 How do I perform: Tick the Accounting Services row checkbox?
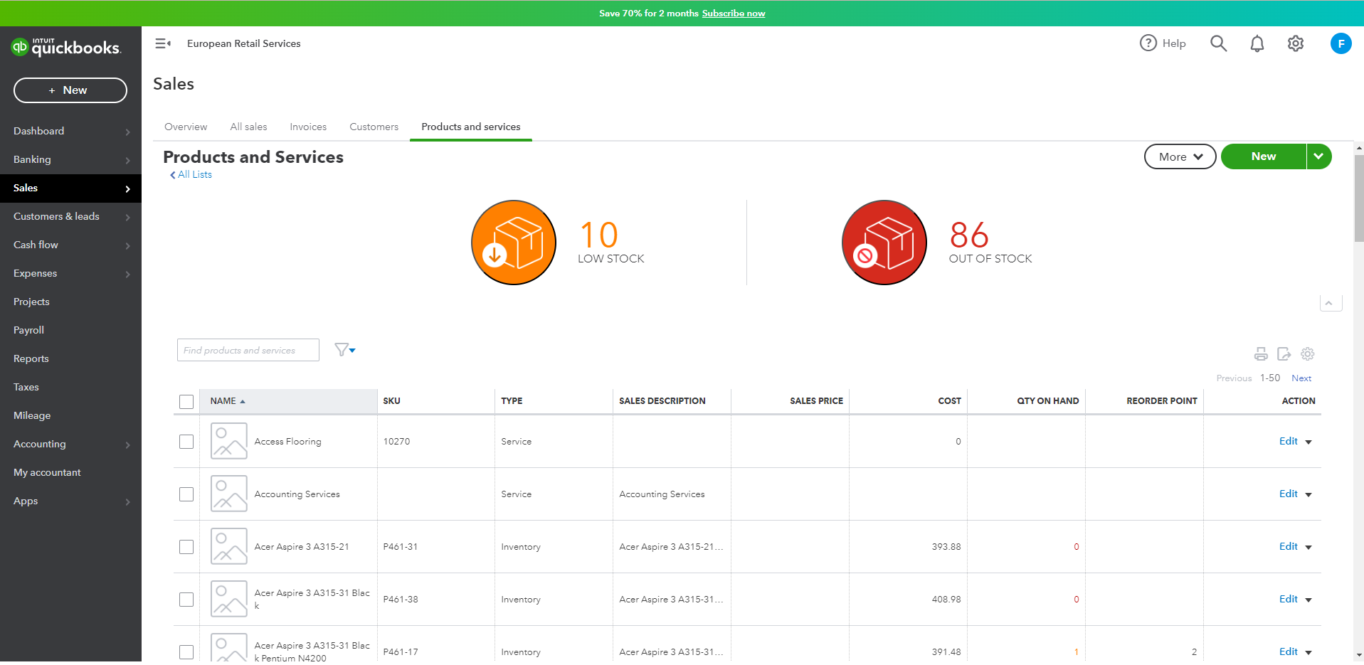(186, 494)
